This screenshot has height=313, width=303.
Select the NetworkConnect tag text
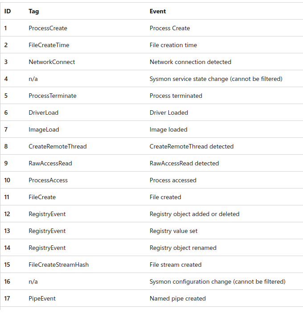coord(52,62)
